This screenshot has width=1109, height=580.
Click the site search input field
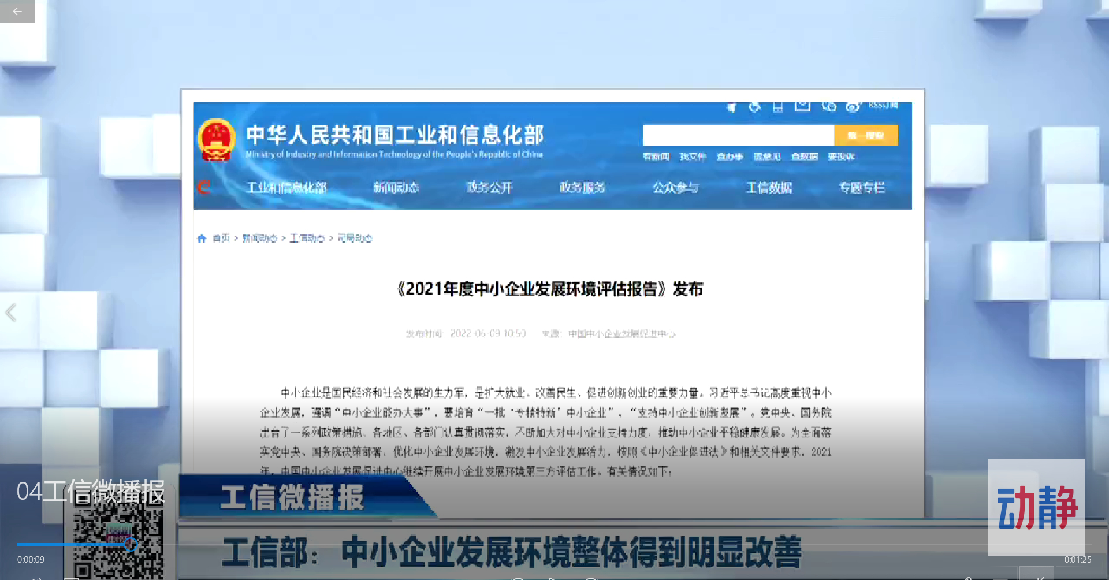coord(738,135)
